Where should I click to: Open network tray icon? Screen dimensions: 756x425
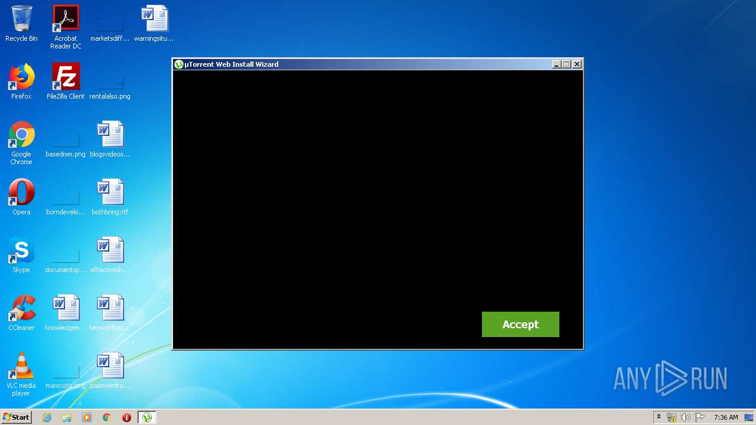672,417
